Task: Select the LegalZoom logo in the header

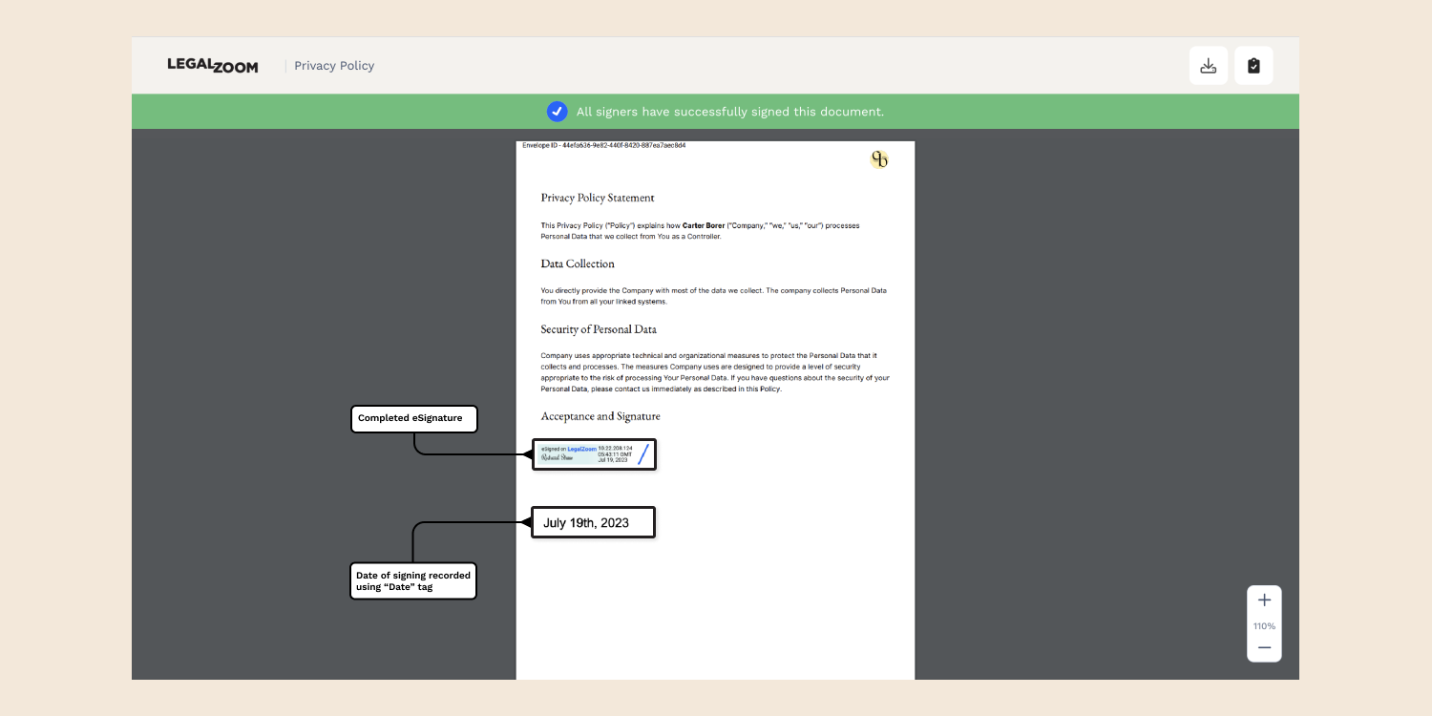Action: pos(212,65)
